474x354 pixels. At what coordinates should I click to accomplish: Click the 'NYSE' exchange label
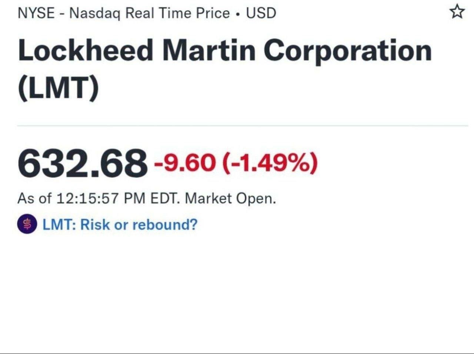click(36, 13)
